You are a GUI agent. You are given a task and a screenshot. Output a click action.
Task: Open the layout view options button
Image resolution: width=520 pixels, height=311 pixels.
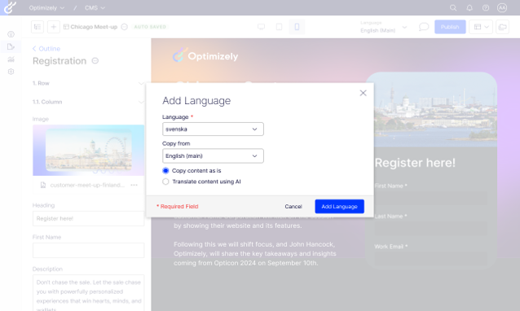(481, 27)
